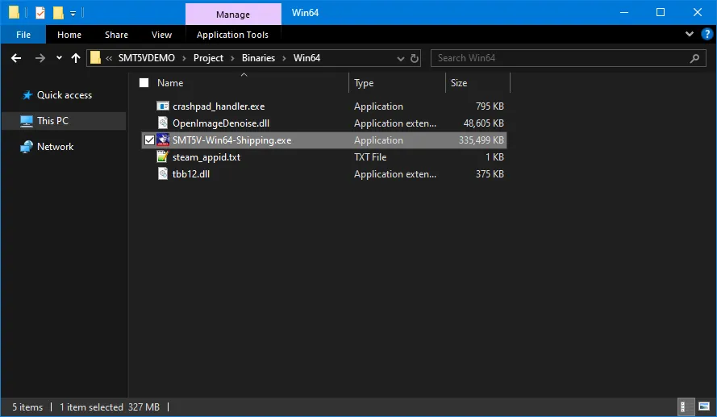Viewport: 717px width, 417px height.
Task: Uncheck the SMT5V-Win64-Shipping.exe checkbox
Action: (x=149, y=140)
